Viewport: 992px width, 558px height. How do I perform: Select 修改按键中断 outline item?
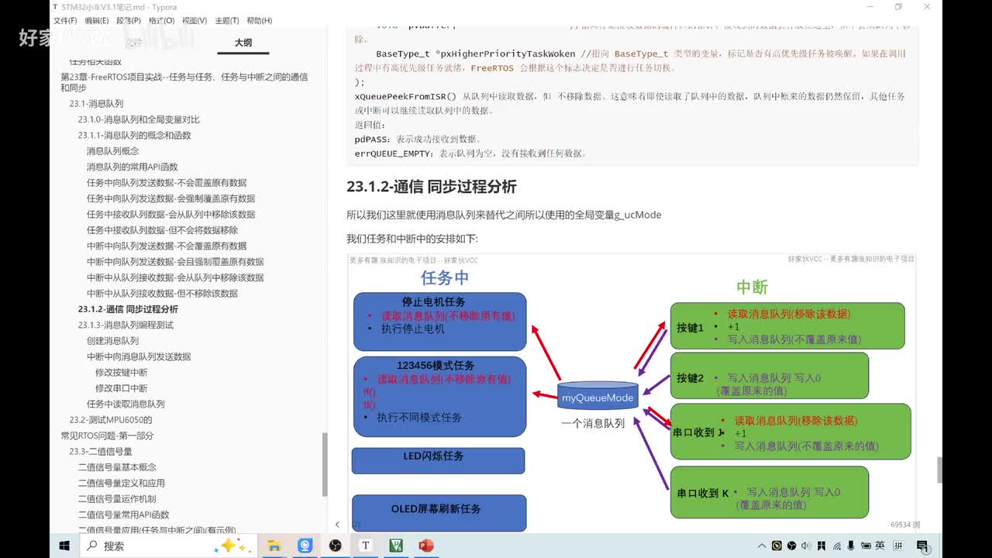tap(121, 373)
